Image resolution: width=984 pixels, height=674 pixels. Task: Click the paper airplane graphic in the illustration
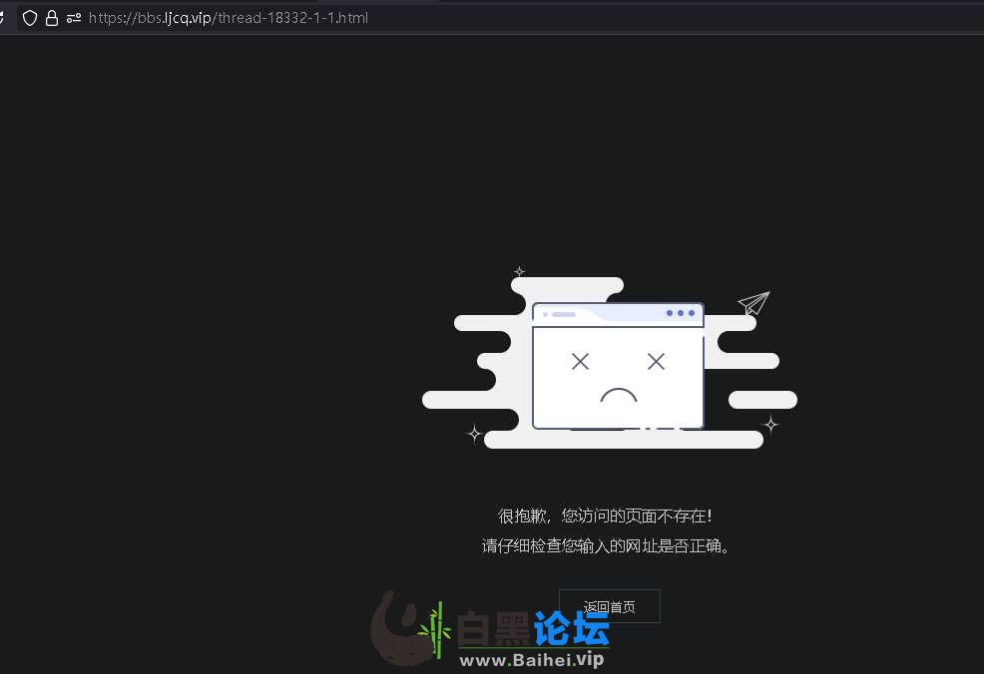(x=753, y=304)
